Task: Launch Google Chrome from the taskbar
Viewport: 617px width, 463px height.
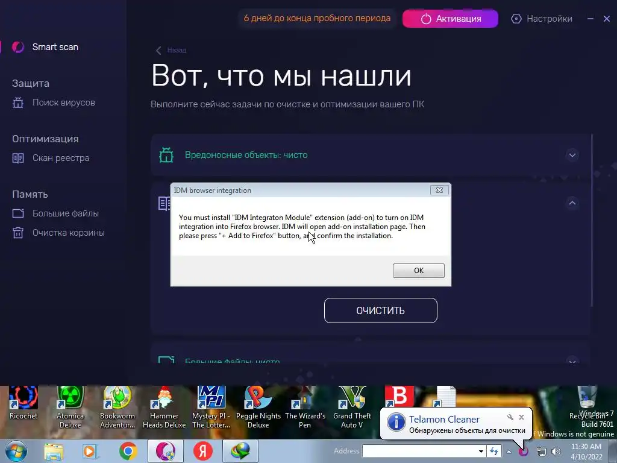Action: pyautogui.click(x=128, y=451)
